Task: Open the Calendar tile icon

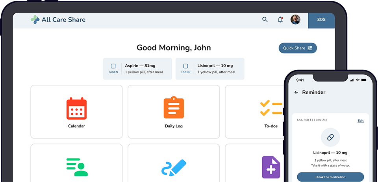Action: [x=76, y=108]
